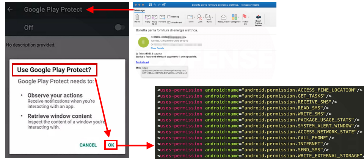The image size is (364, 159).
Task: Click the PACKAGE_USAGE_STATS permission line
Action: [258, 120]
